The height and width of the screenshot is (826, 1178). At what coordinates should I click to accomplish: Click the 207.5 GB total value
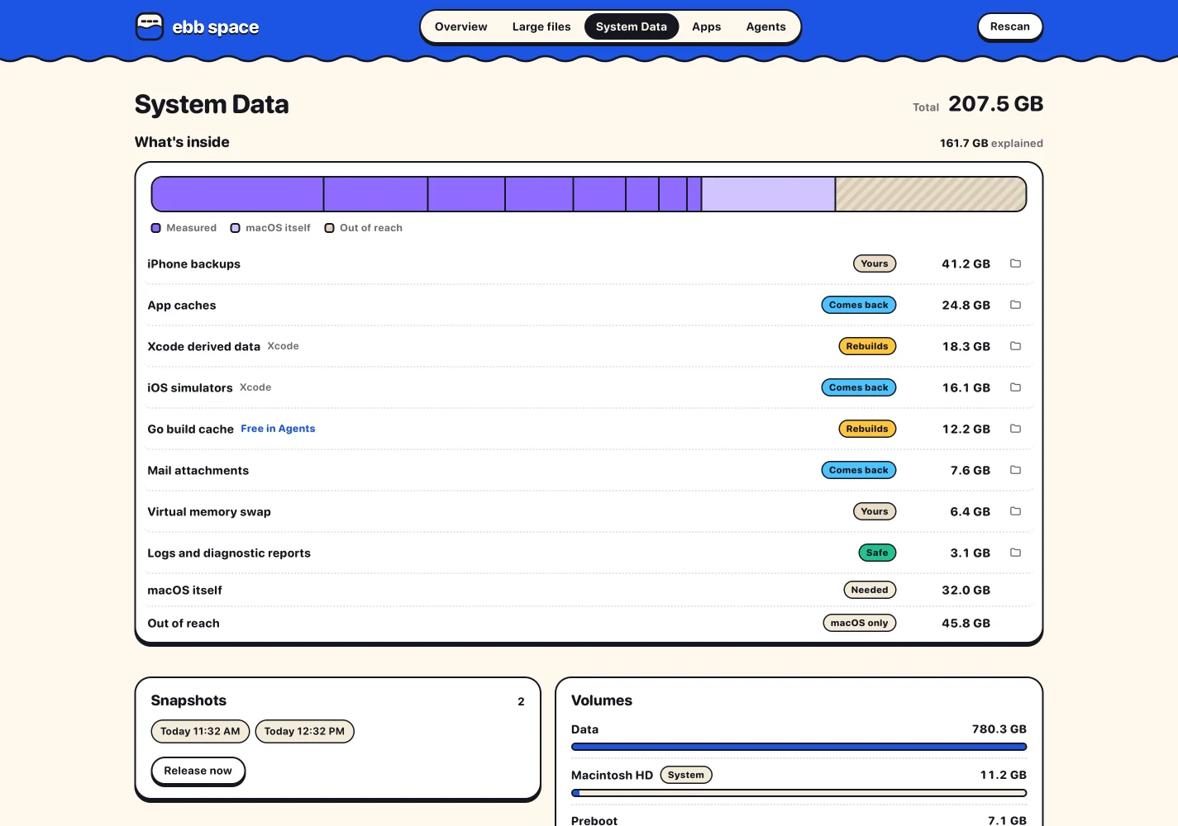[x=996, y=104]
